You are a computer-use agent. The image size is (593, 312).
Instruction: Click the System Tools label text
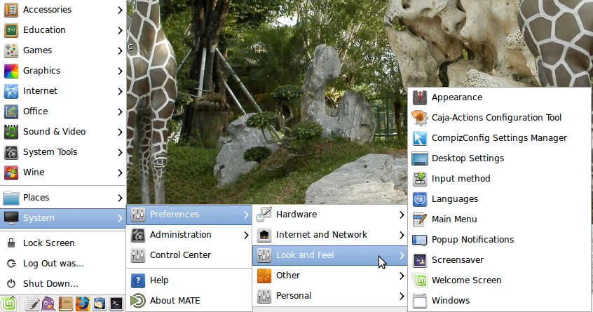[x=50, y=152]
